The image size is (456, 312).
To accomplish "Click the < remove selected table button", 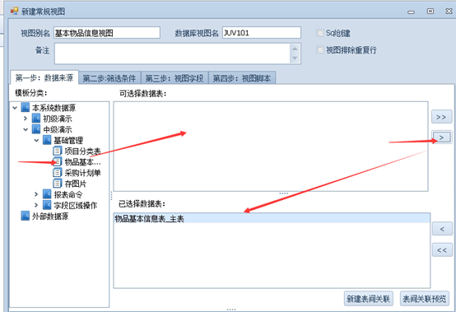I will [442, 229].
